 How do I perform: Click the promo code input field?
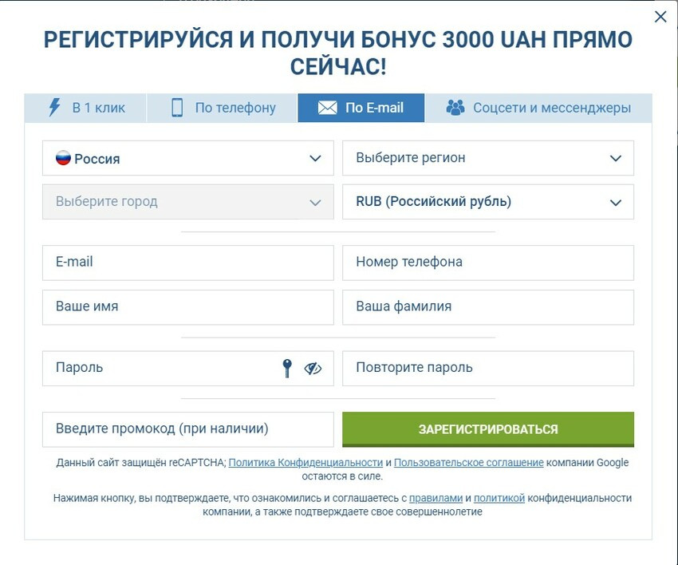[x=188, y=429]
